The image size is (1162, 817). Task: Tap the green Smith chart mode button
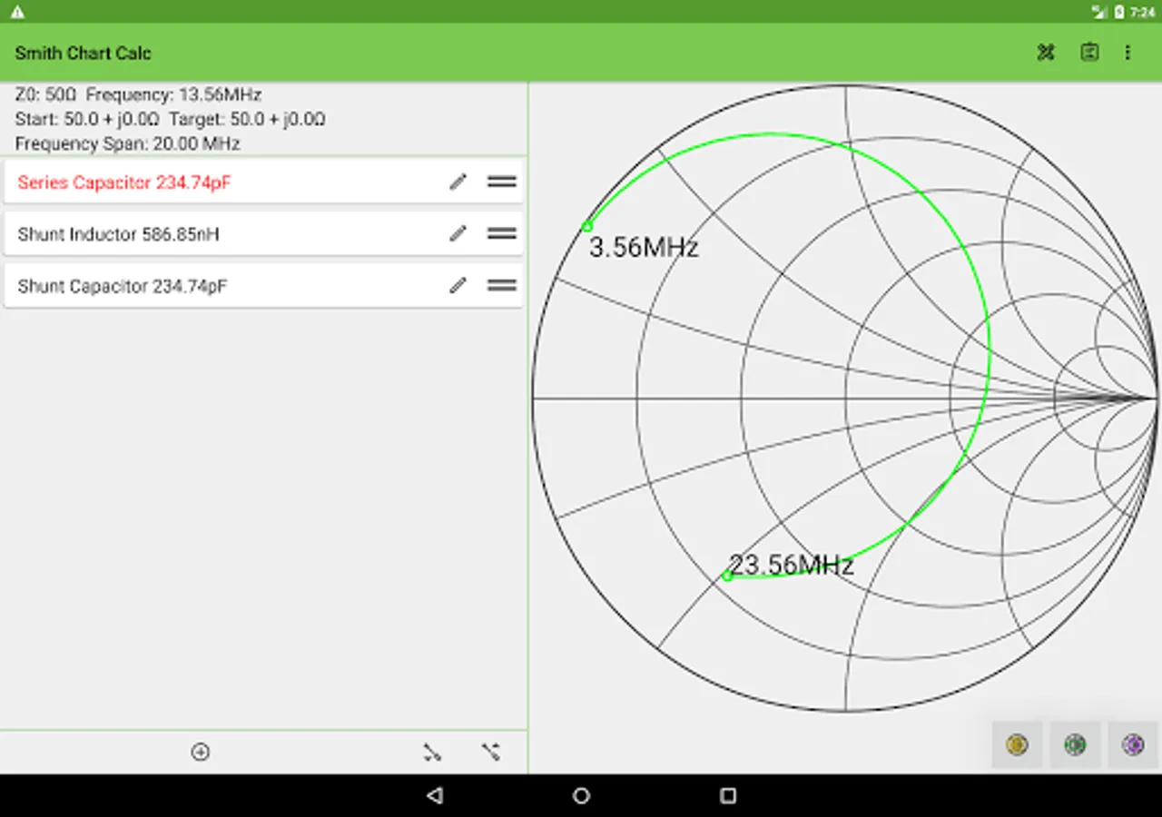(x=1075, y=745)
